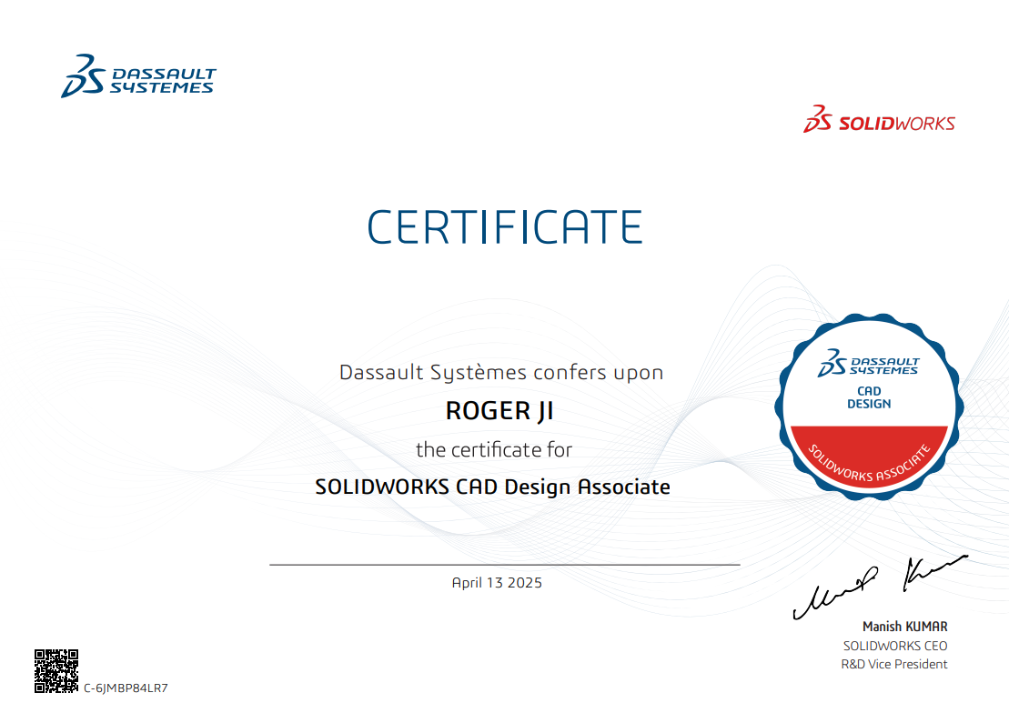The width and height of the screenshot is (1009, 713).
Task: Click the QR code on the certificate
Action: (56, 670)
